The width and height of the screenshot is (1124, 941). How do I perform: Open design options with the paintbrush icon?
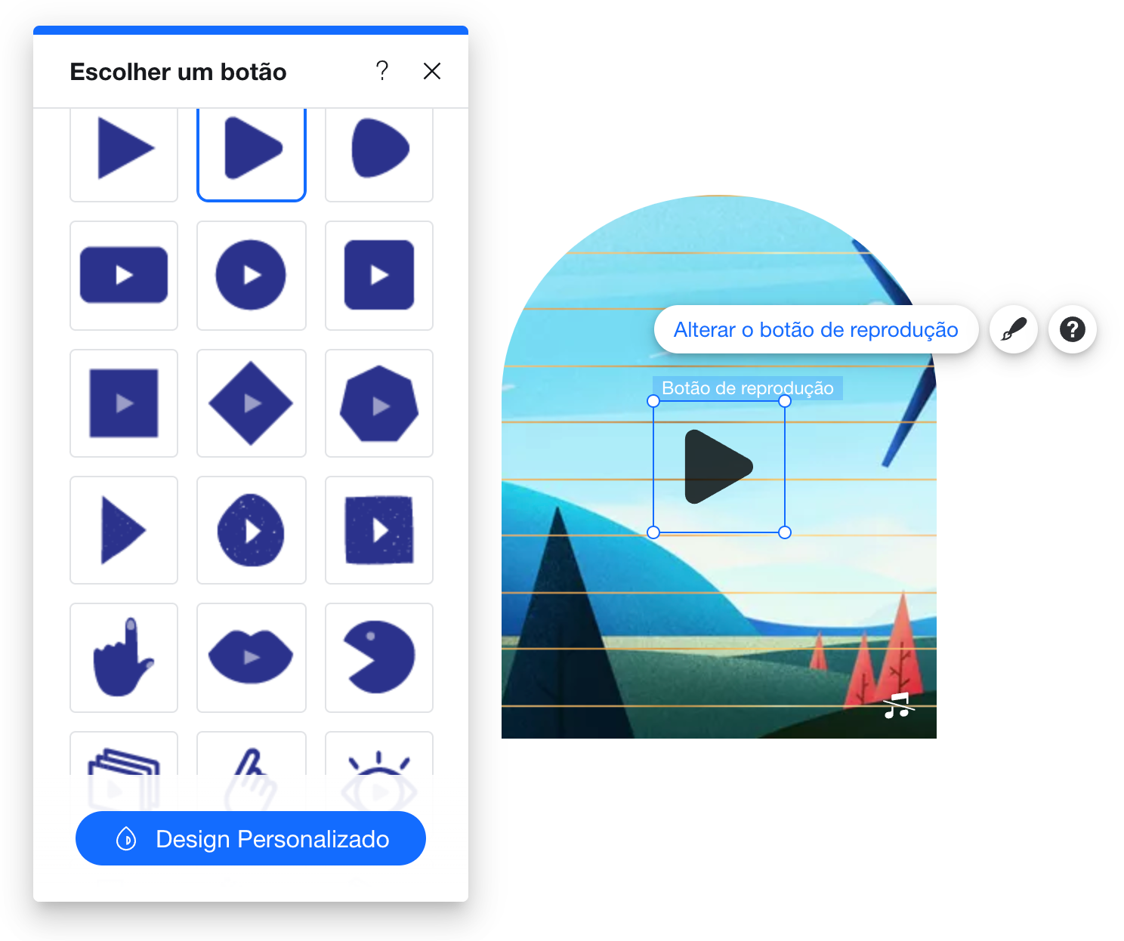tap(1014, 329)
